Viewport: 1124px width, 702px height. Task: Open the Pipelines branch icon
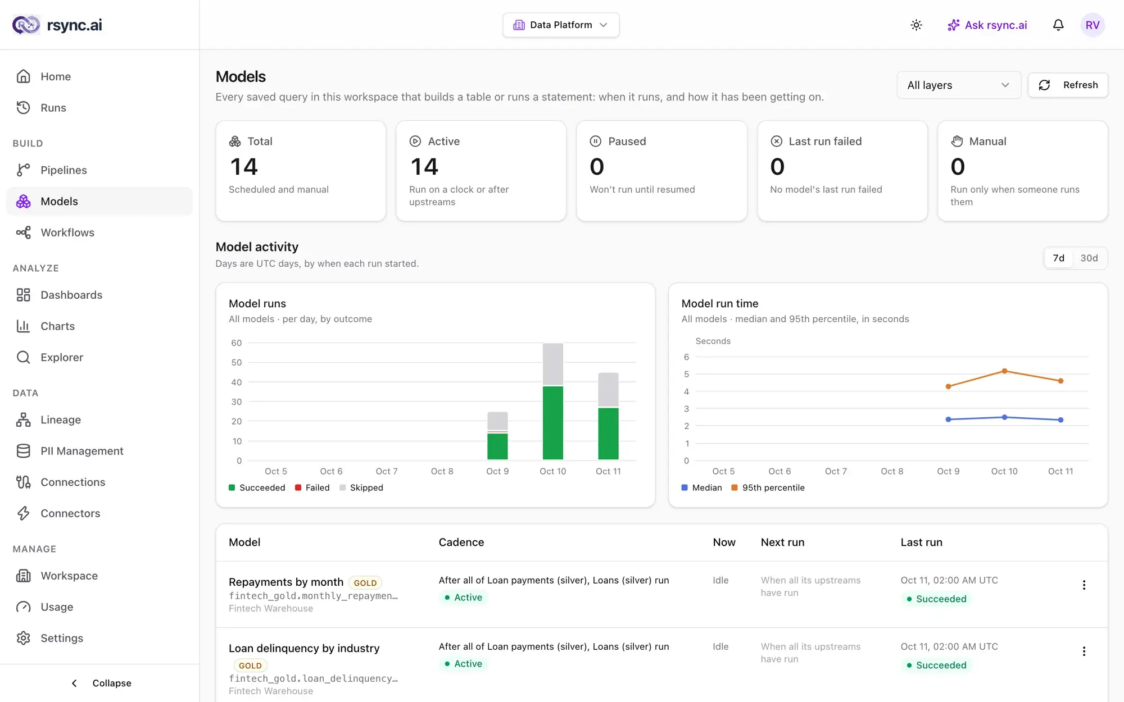tap(23, 170)
